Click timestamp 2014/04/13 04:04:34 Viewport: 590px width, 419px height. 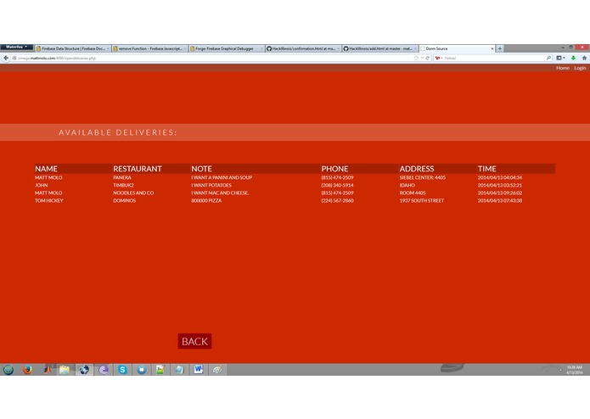[500, 177]
